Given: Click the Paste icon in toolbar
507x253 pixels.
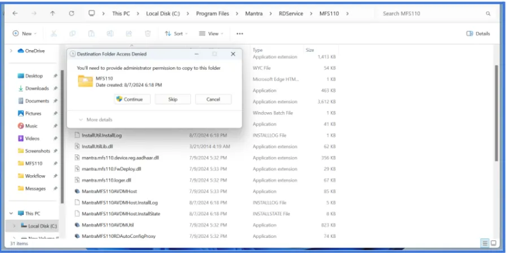Looking at the screenshot, I should pos(91,34).
